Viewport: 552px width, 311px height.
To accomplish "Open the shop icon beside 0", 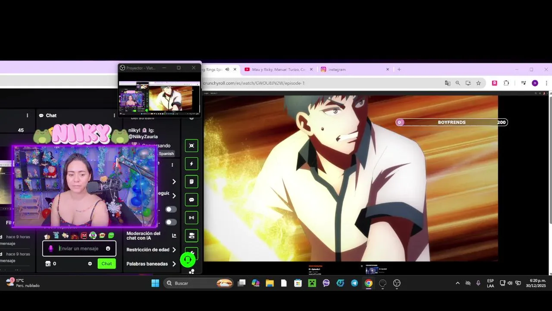I will coord(48,263).
